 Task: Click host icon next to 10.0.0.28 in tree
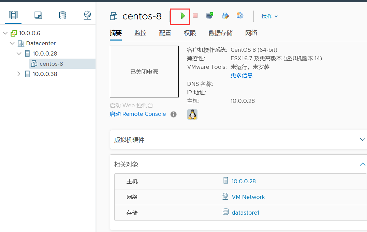[x=27, y=53]
